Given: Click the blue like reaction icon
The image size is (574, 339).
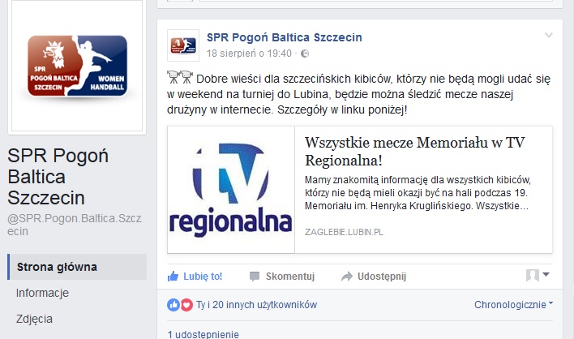Looking at the screenshot, I should pos(173,305).
